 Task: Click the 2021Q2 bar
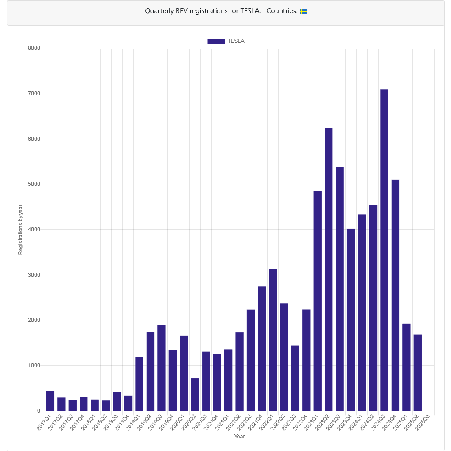(240, 371)
